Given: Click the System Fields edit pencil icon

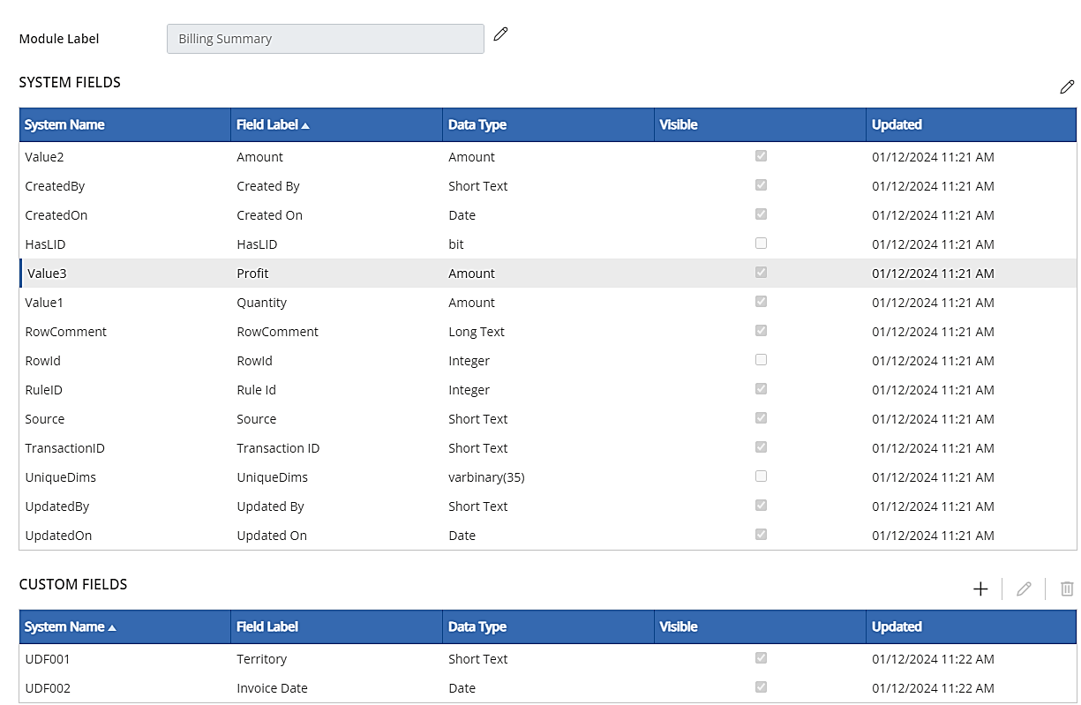Looking at the screenshot, I should 1067,86.
